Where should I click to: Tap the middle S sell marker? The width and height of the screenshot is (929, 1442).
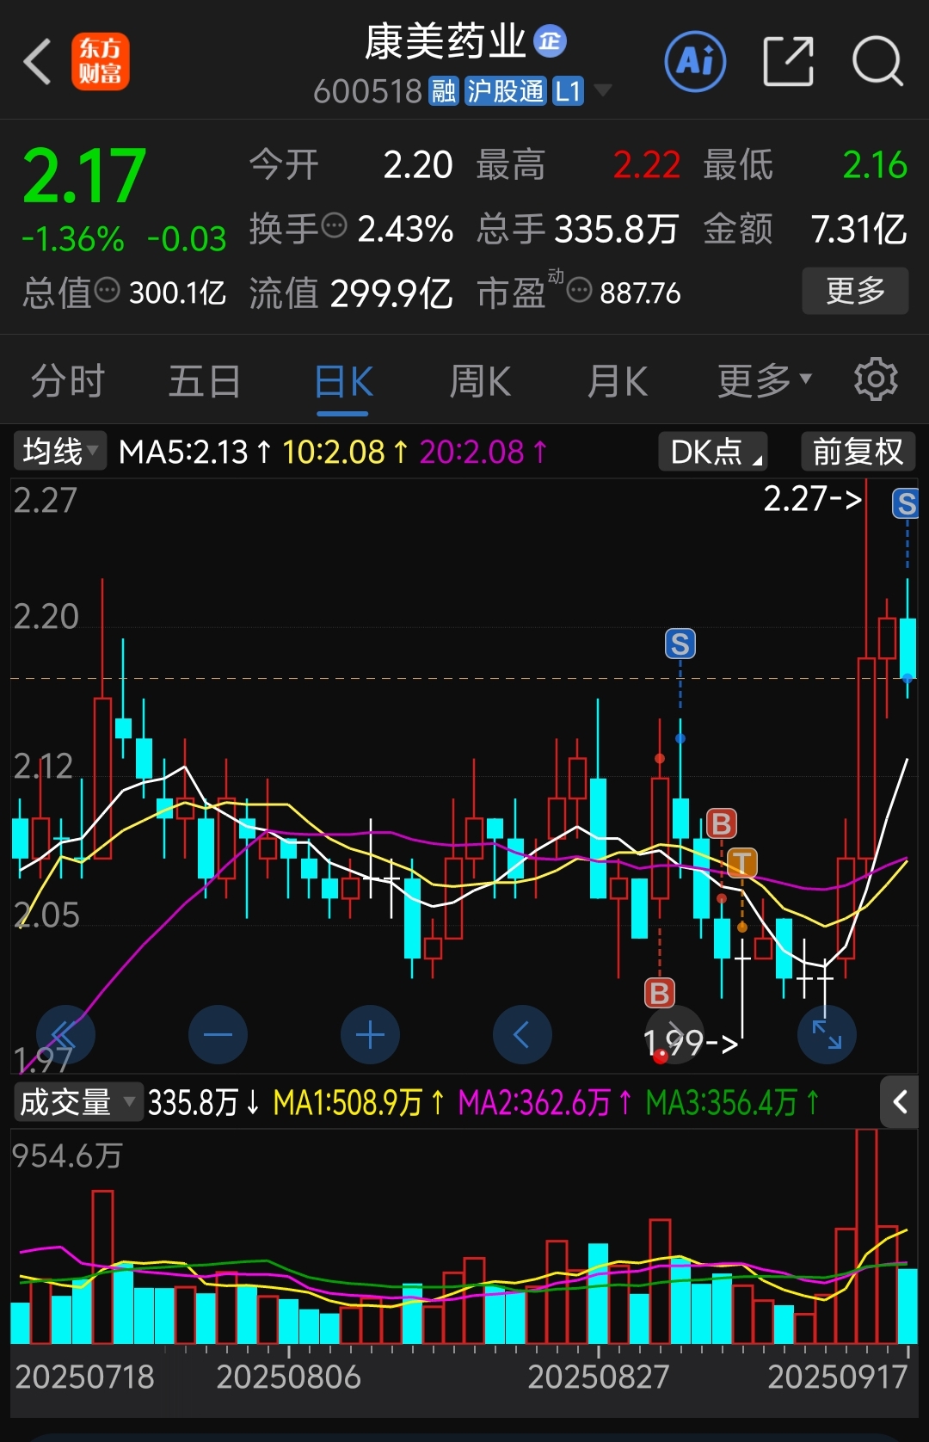pos(680,644)
